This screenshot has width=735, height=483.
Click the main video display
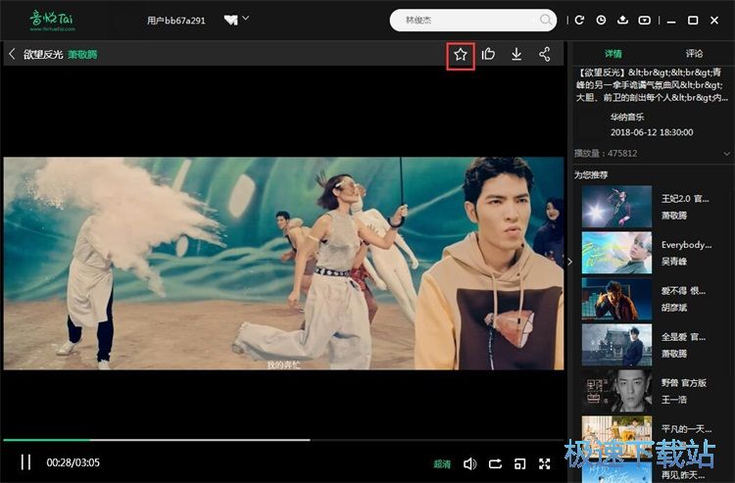pyautogui.click(x=283, y=264)
